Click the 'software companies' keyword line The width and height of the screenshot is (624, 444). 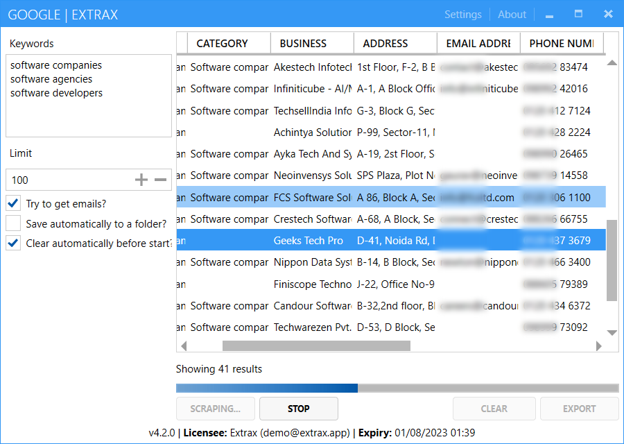[x=56, y=65]
